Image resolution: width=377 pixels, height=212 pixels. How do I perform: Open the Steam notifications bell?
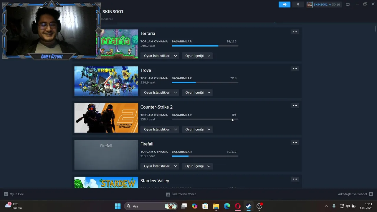point(298,4)
